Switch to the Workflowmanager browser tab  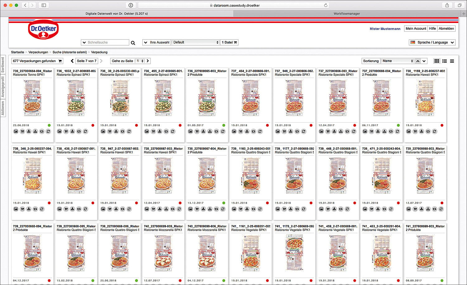coord(347,14)
